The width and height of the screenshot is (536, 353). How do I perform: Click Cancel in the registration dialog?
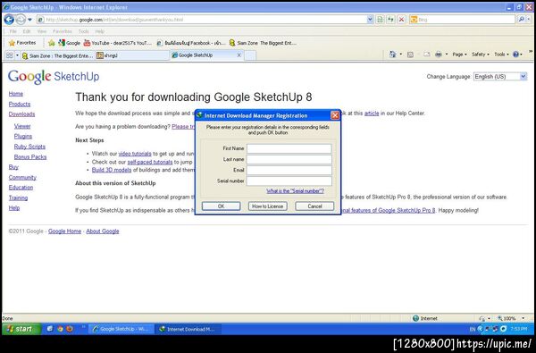314,206
